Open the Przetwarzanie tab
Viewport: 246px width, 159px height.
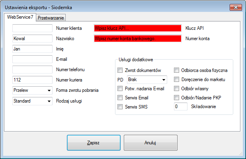[51, 18]
